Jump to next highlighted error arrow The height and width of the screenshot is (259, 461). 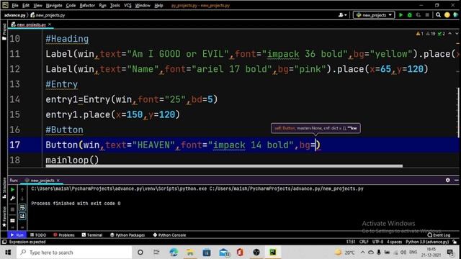457,34
